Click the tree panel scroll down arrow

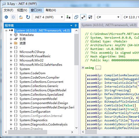coord(76,128)
